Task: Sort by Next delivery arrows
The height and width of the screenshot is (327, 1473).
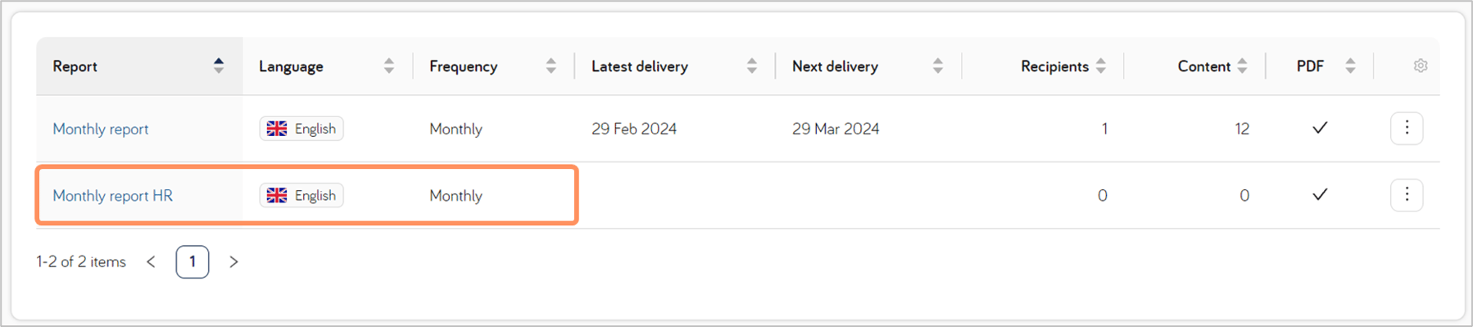Action: [938, 66]
